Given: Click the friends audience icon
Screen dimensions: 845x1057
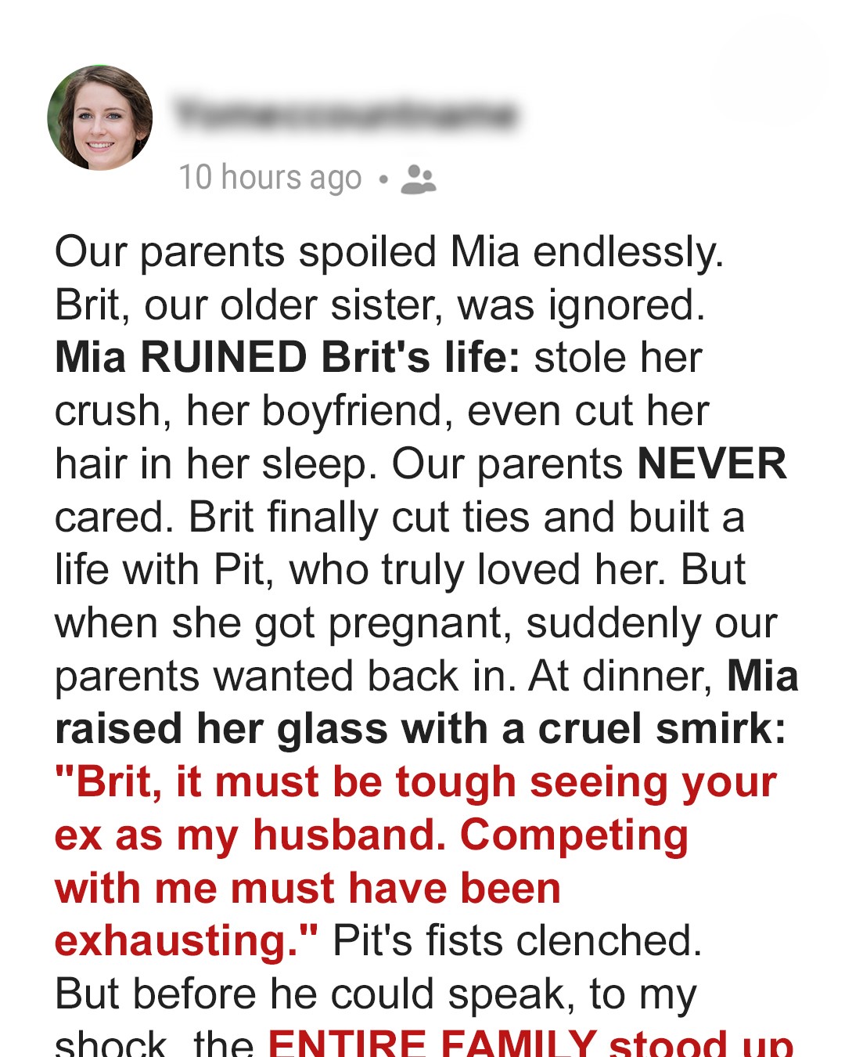Looking at the screenshot, I should coord(418,179).
